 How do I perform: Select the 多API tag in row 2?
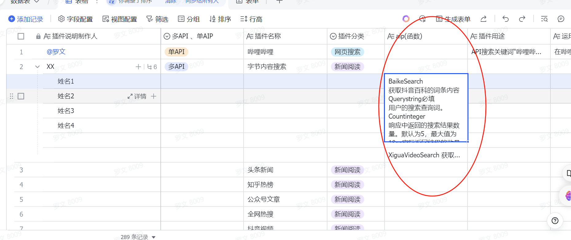pyautogui.click(x=177, y=66)
